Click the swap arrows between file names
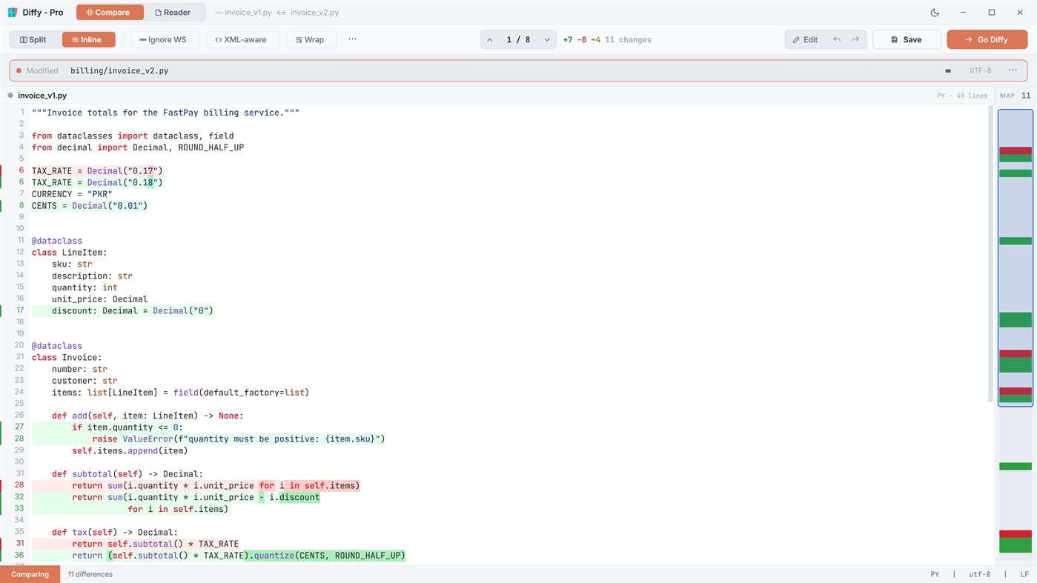 click(282, 13)
